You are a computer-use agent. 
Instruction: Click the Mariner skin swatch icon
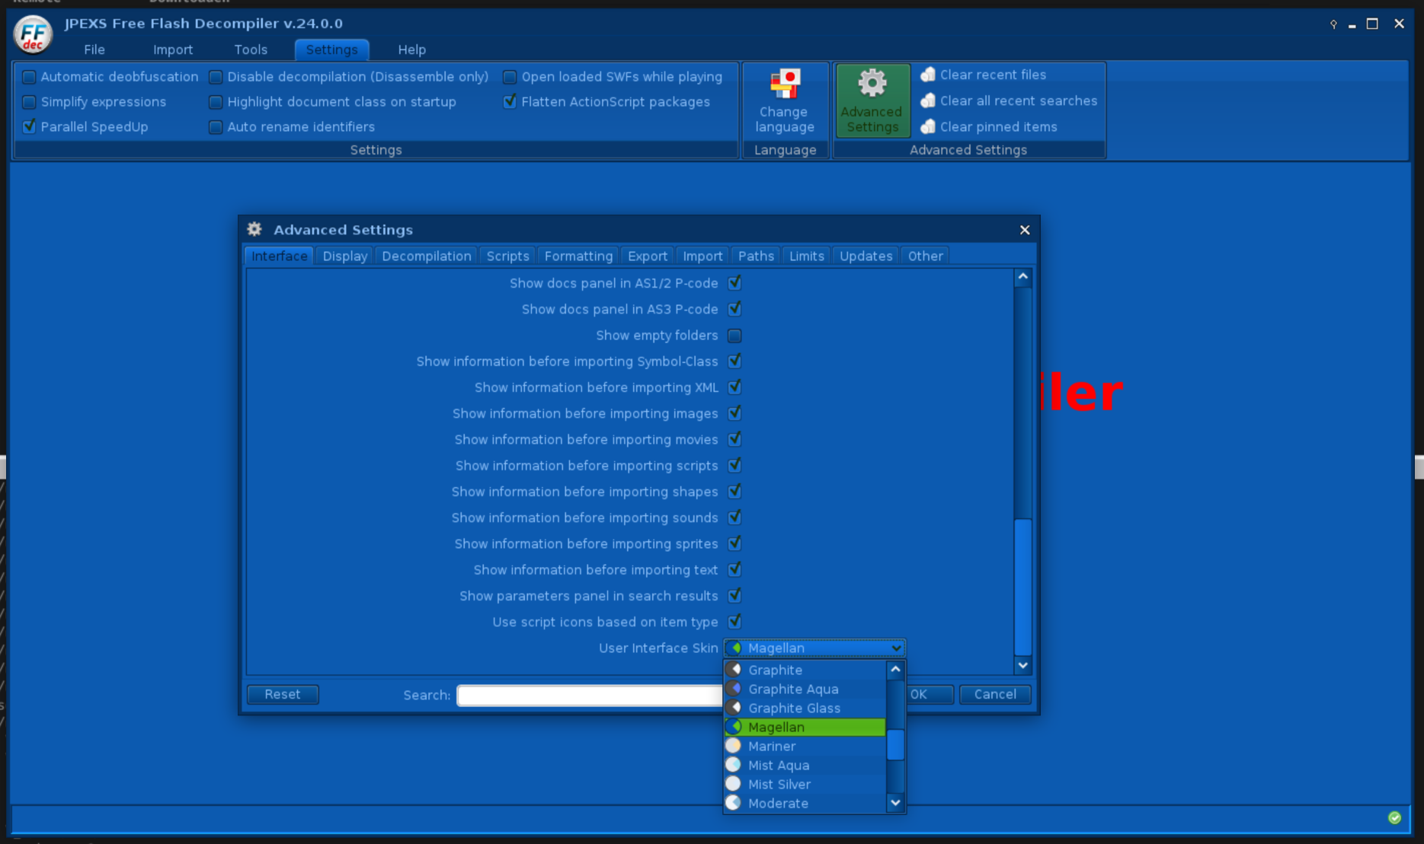pyautogui.click(x=733, y=746)
